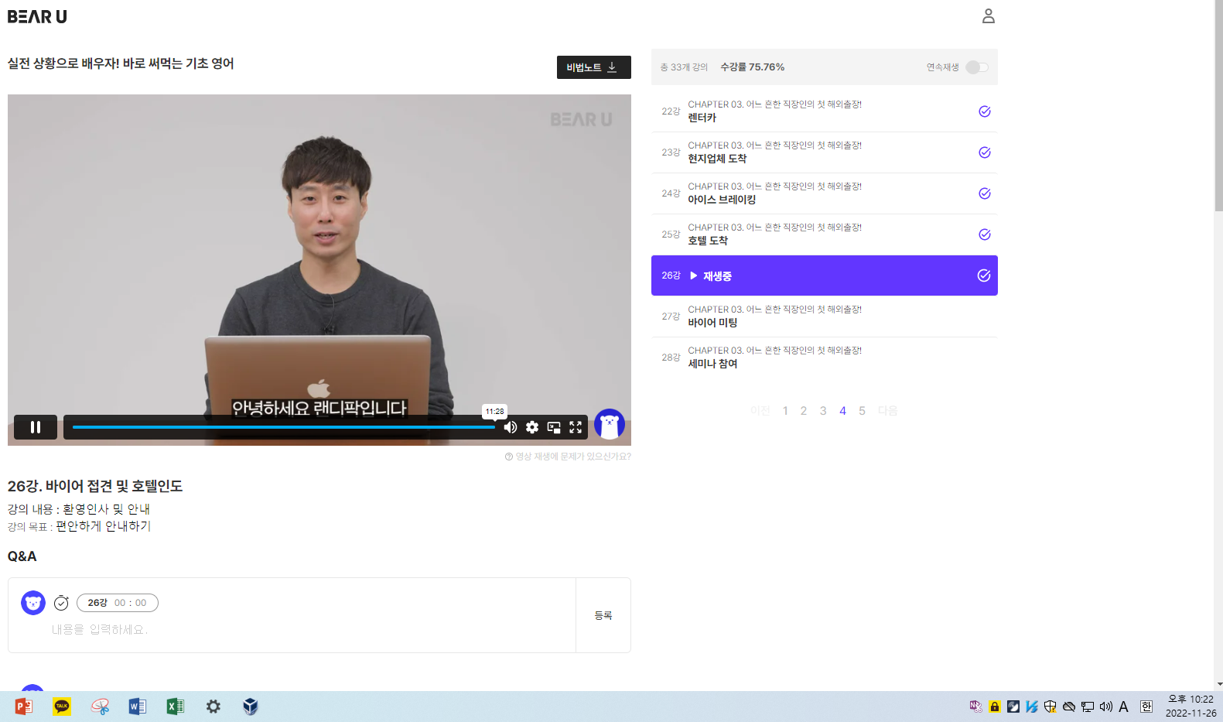1223x722 pixels.
Task: Open the taskbar clock and date
Action: [x=1191, y=707]
